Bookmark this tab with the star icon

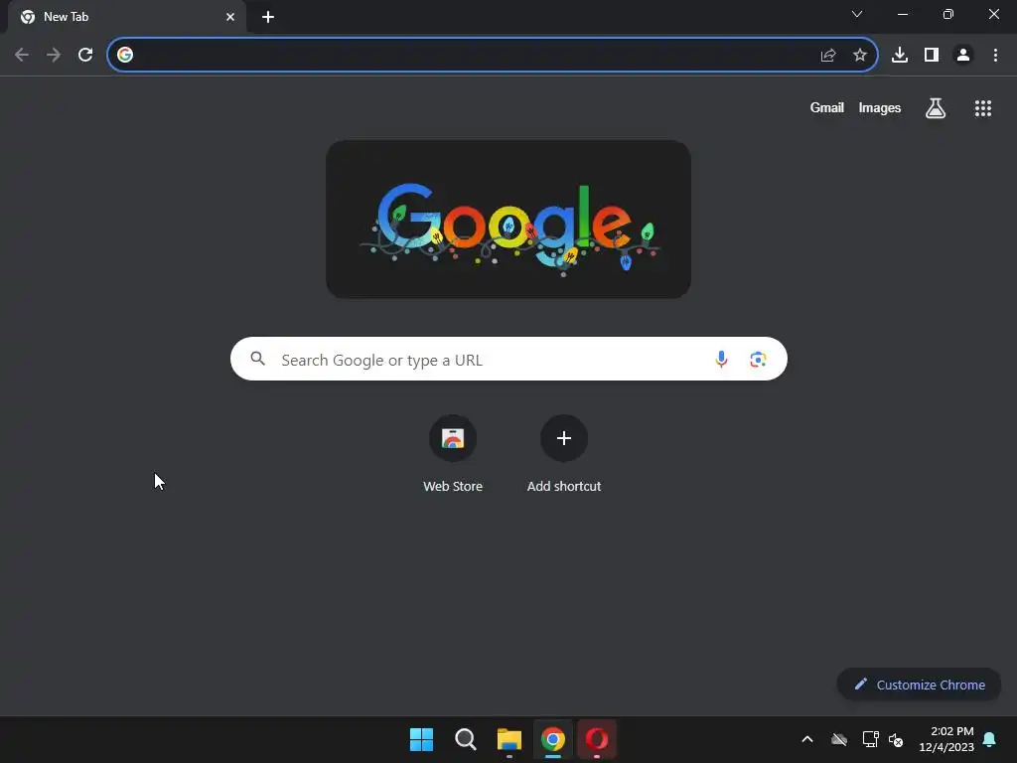[x=860, y=56]
